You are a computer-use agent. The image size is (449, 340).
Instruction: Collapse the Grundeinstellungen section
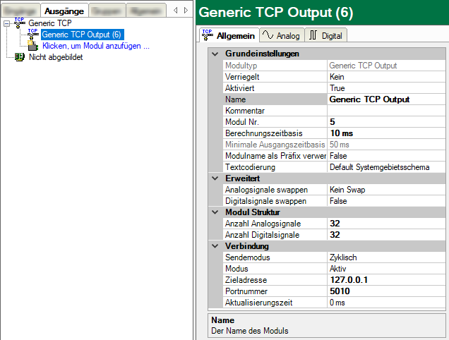215,54
